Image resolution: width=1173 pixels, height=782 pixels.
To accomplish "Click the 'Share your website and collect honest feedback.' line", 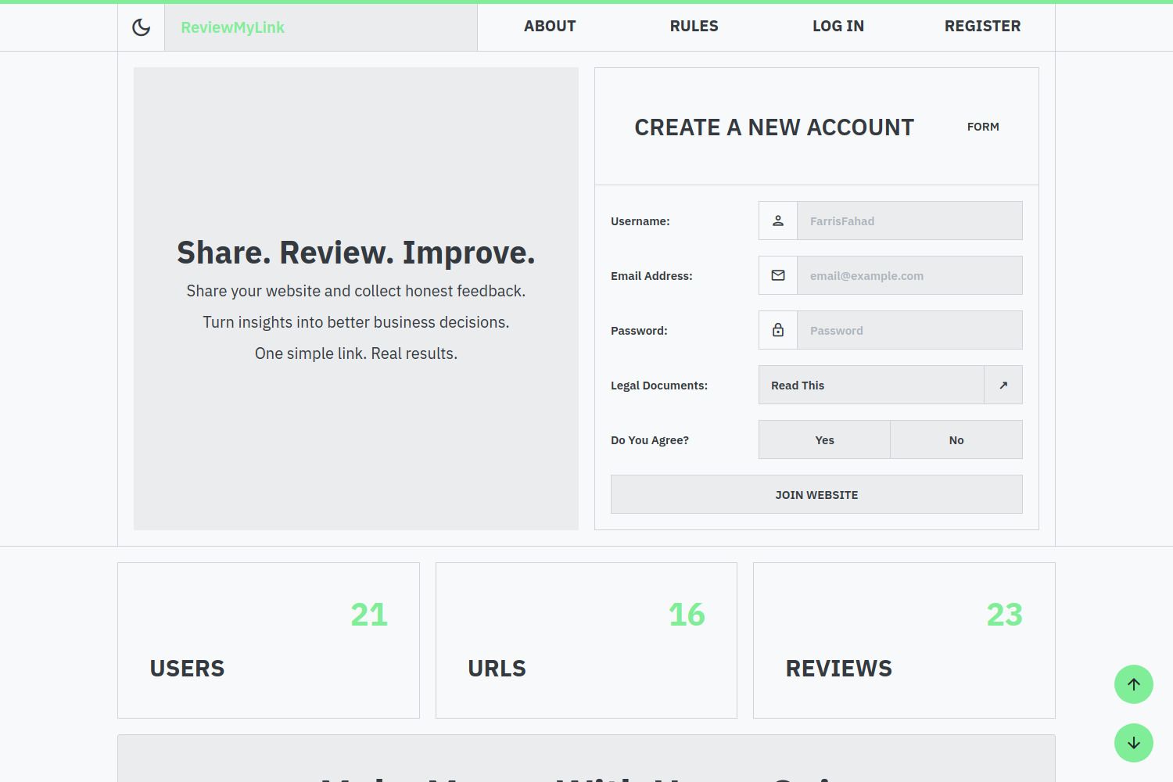I will point(356,291).
